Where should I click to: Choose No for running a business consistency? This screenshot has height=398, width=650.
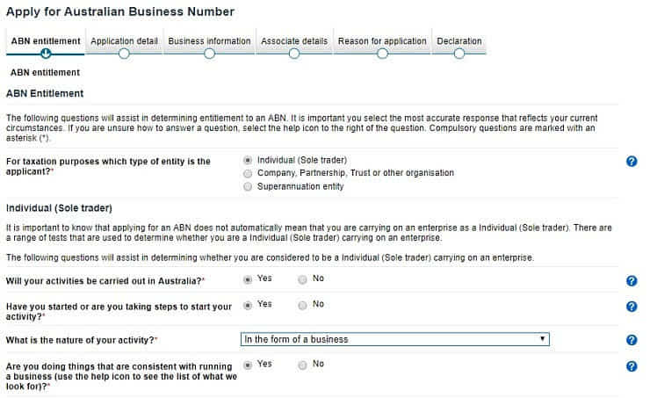coord(303,365)
